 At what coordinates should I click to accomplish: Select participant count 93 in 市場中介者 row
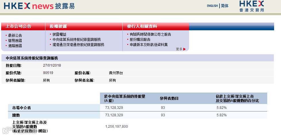[163, 108]
